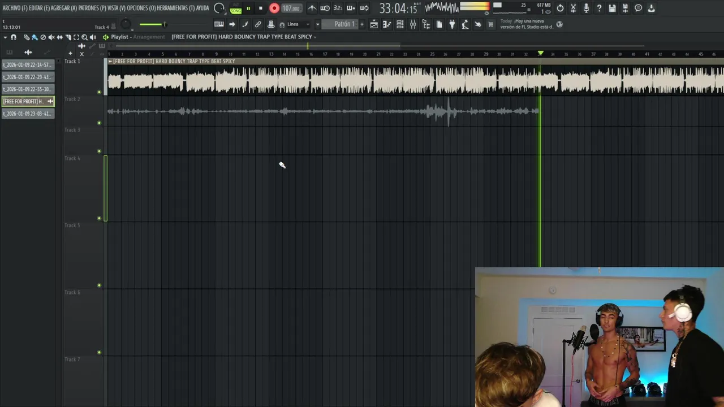Click the FL Studio new version news message
The height and width of the screenshot is (407, 724).
(527, 24)
